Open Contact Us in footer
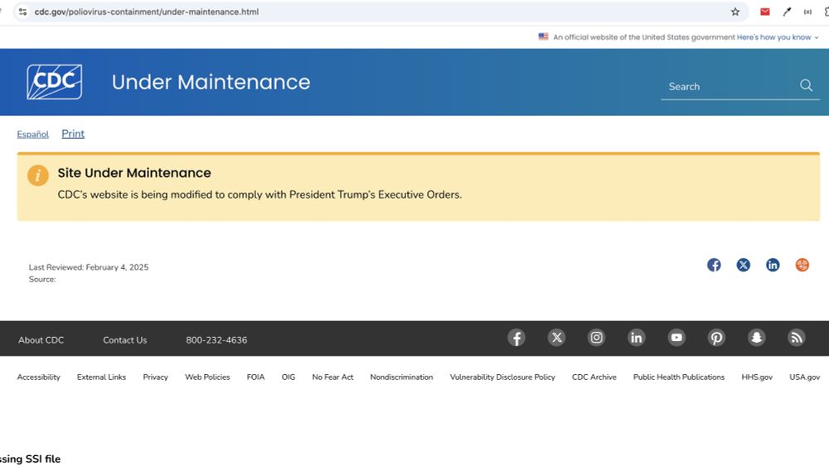Screen dimensions: 829x466 point(125,340)
